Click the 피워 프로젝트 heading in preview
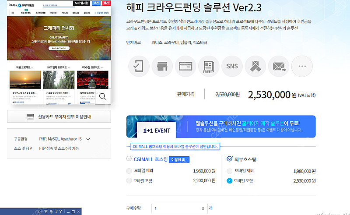 pyautogui.click(x=23, y=67)
